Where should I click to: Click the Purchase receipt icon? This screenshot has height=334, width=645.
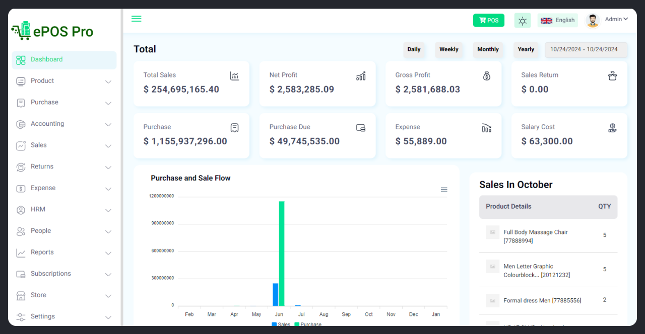pyautogui.click(x=234, y=128)
